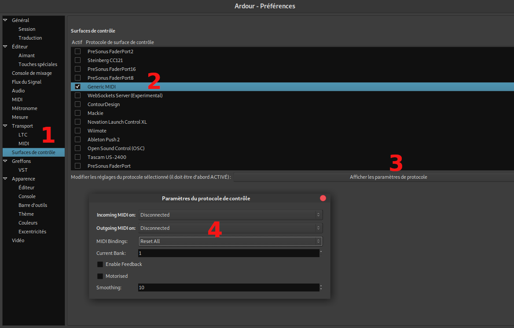Image resolution: width=514 pixels, height=328 pixels.
Task: Select the Generic MIDI protocol row
Action: click(292, 87)
